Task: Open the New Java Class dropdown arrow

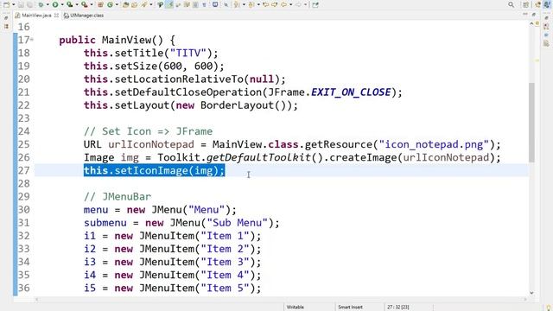Action: pyautogui.click(x=118, y=4)
